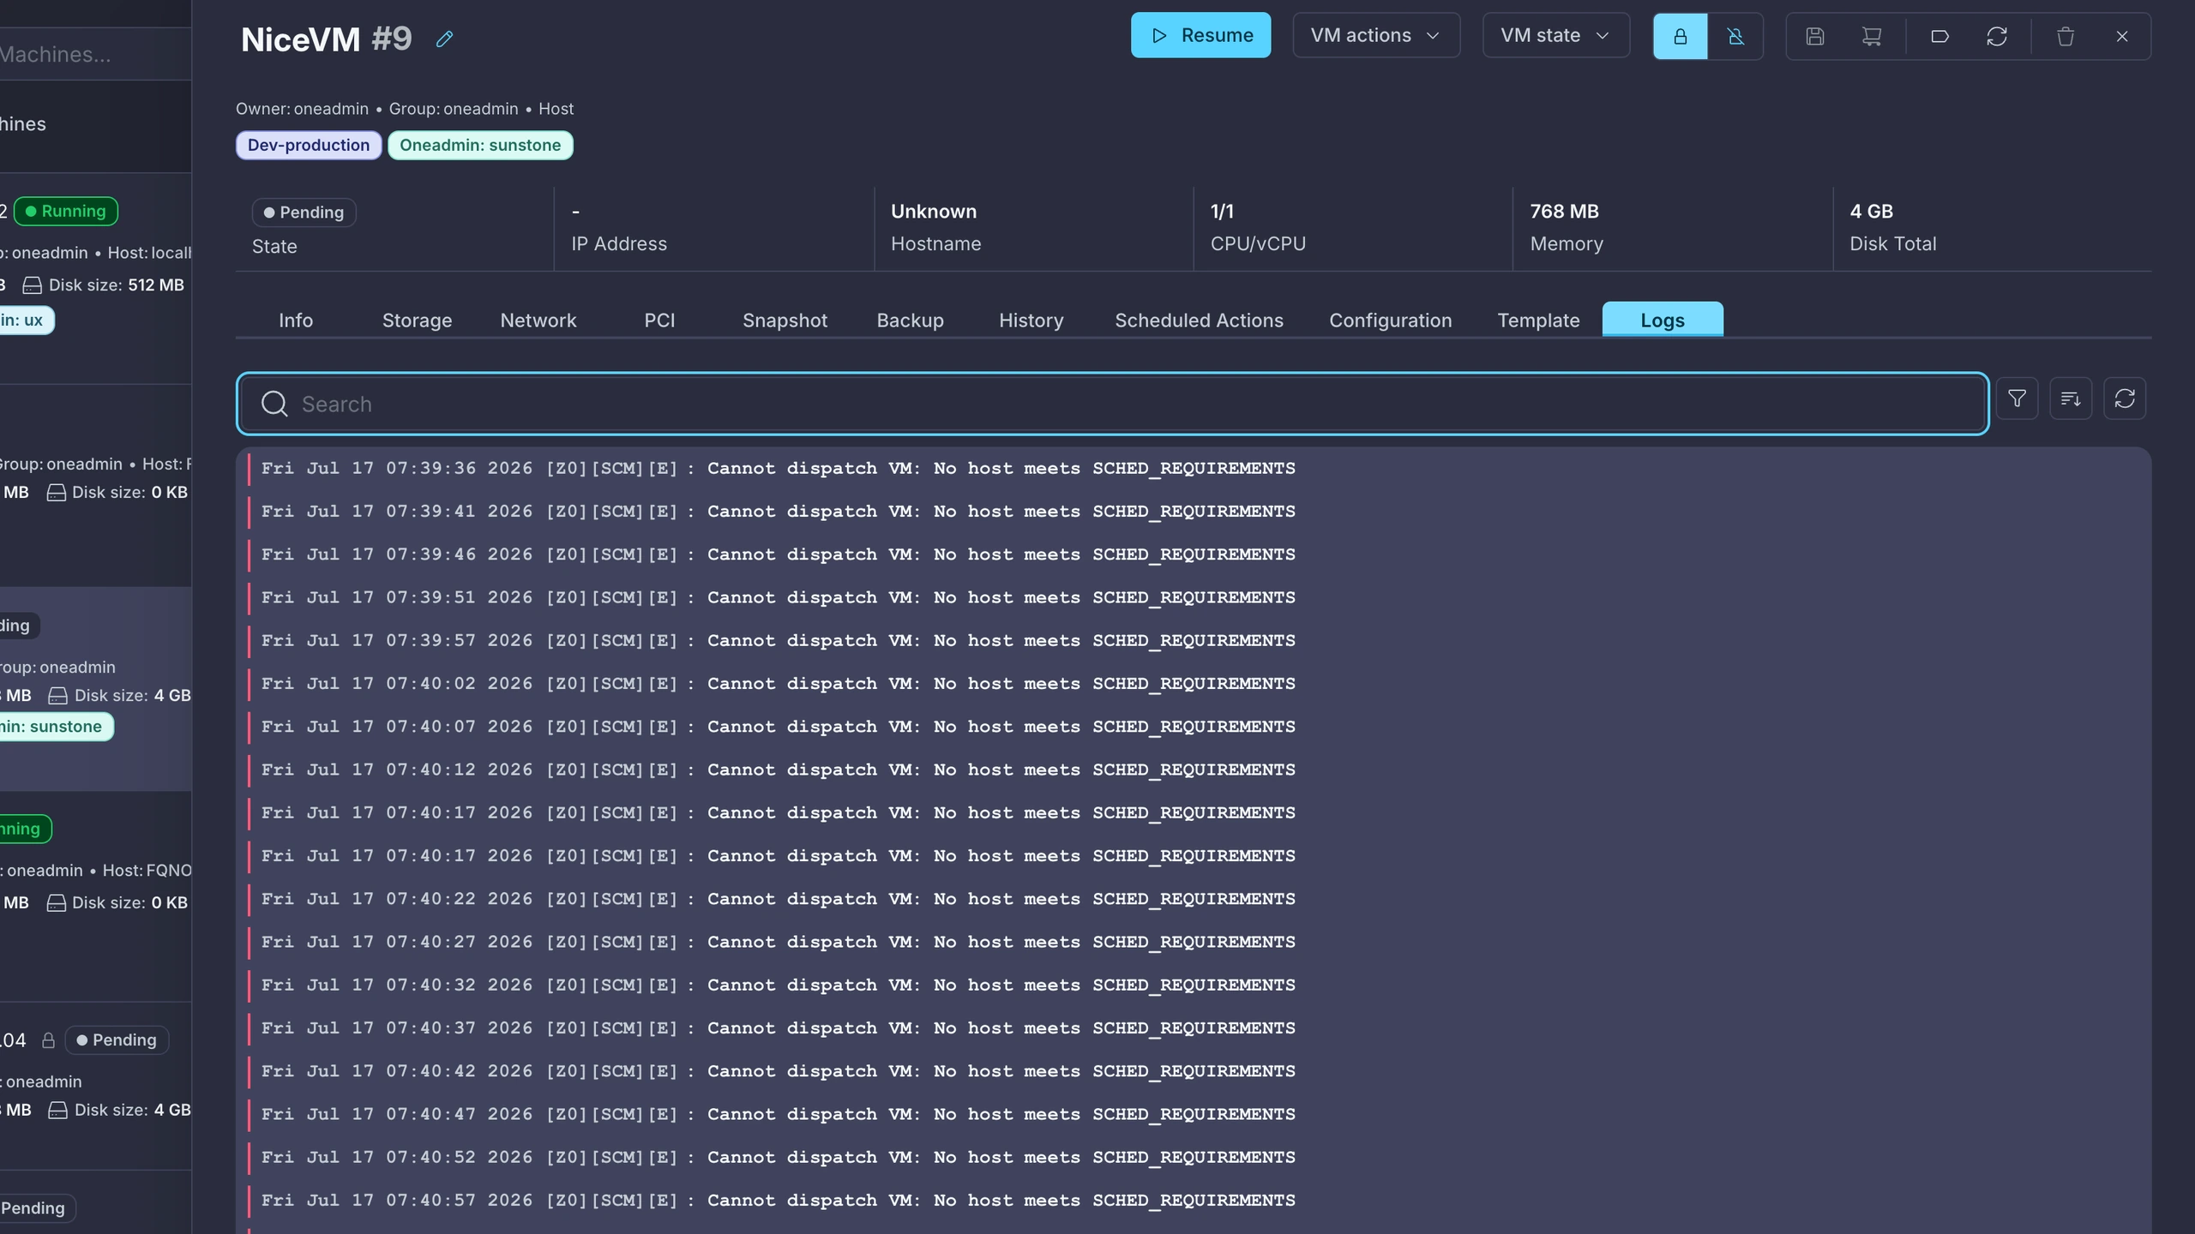Switch to the Template tab
Screen dimensions: 2195x1234
pos(1538,320)
